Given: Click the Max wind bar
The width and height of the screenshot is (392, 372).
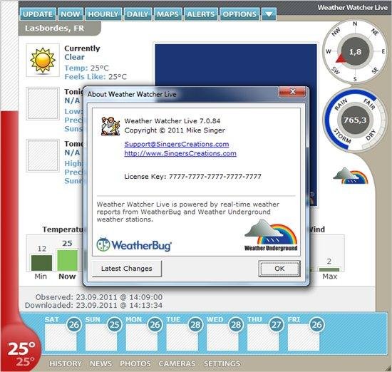Looking at the screenshot, I should point(329,269).
